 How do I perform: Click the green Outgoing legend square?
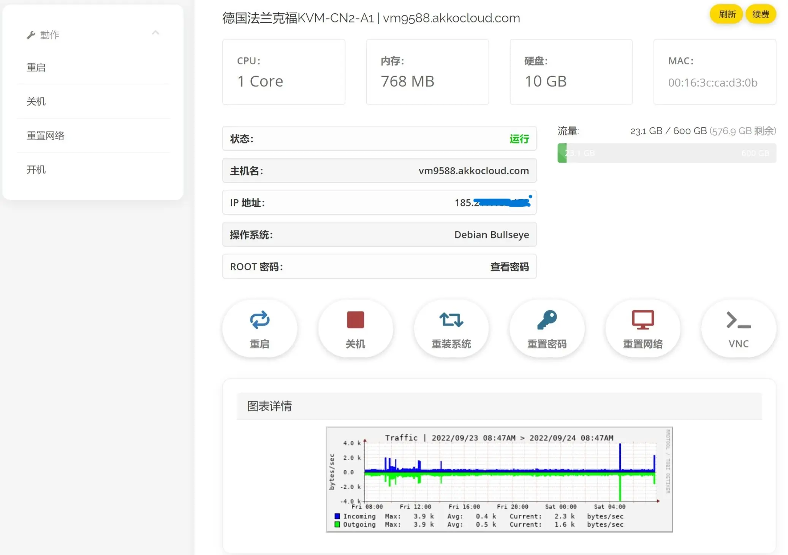337,524
